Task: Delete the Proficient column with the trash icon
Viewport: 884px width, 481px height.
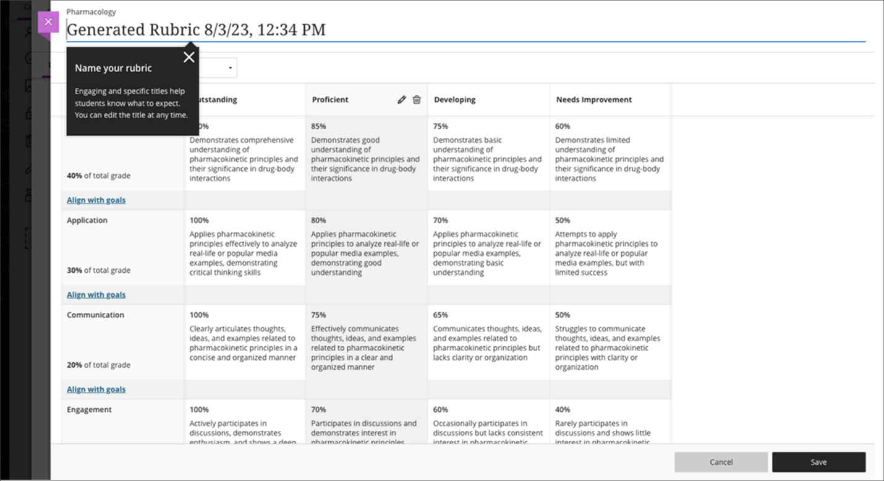Action: (x=417, y=100)
